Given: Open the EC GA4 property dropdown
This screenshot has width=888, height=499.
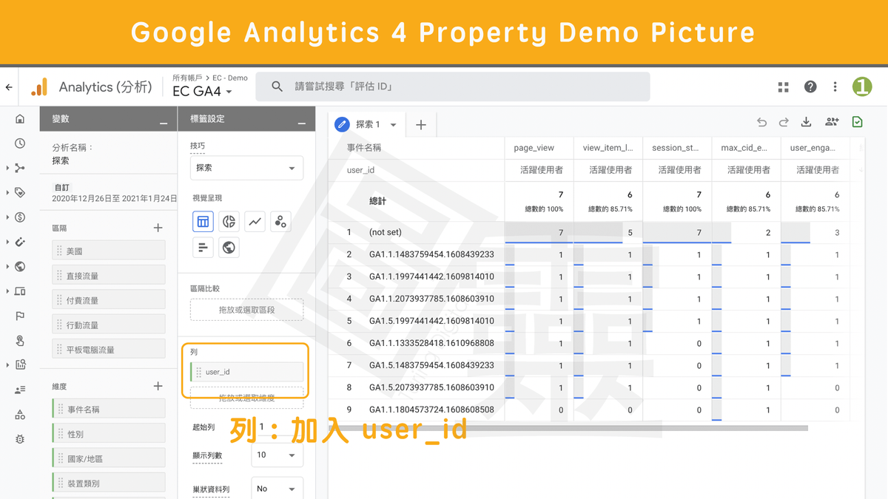Looking at the screenshot, I should click(202, 92).
